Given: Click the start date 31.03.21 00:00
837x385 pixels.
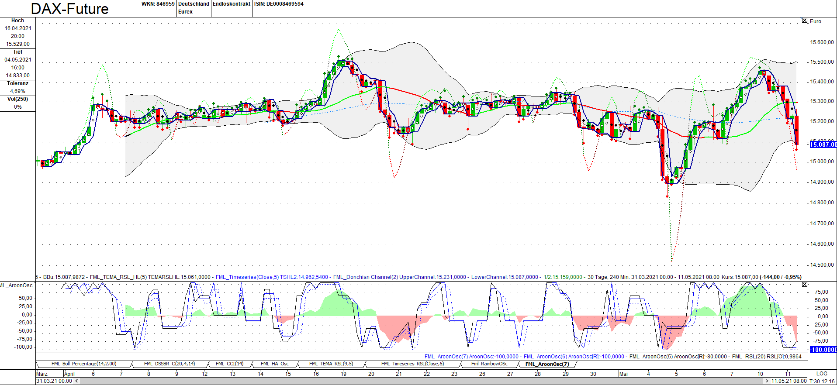Looking at the screenshot, I should [54, 381].
